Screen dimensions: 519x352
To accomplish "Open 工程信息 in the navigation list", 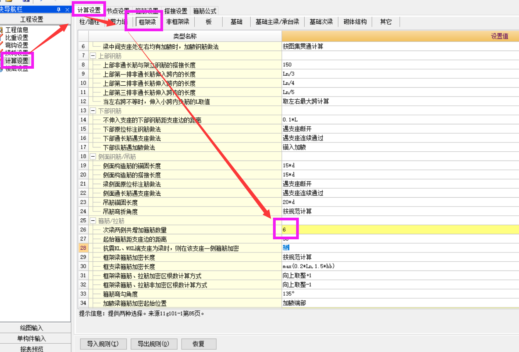I will pos(17,30).
